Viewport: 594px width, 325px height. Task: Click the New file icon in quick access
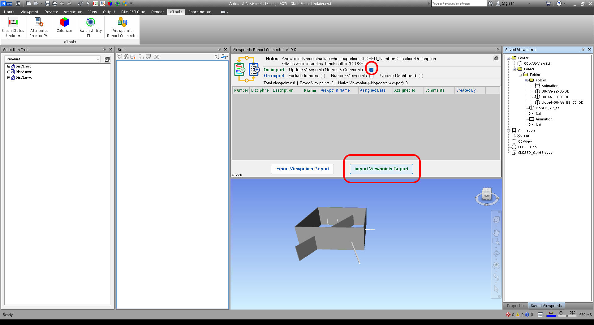[28, 3]
